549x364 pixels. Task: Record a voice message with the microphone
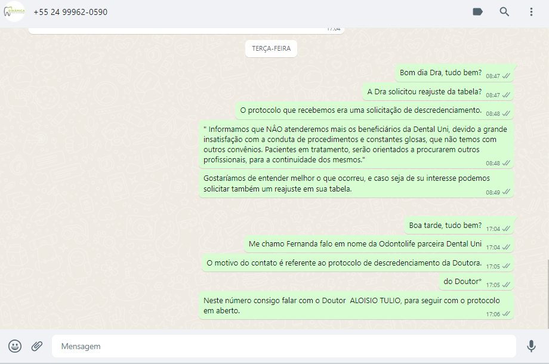pyautogui.click(x=531, y=346)
